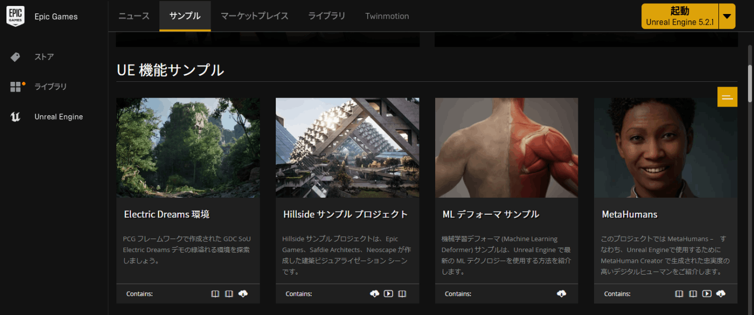Click ML Deformer card download cloud icon

561,293
